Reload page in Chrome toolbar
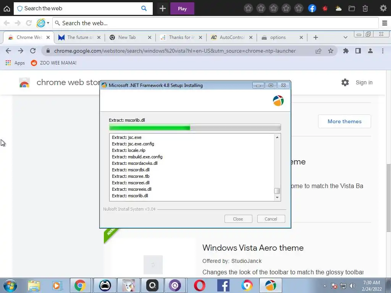Image resolution: width=391 pixels, height=293 pixels. (33, 51)
